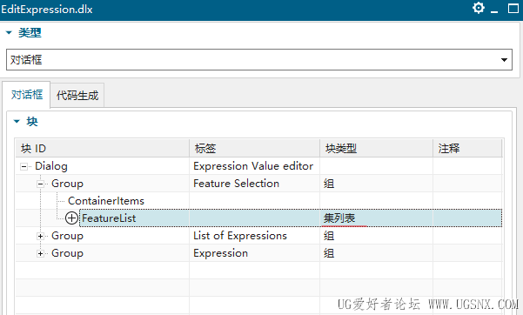Select the Dialog root item
Image resolution: width=523 pixels, height=315 pixels.
pyautogui.click(x=51, y=166)
